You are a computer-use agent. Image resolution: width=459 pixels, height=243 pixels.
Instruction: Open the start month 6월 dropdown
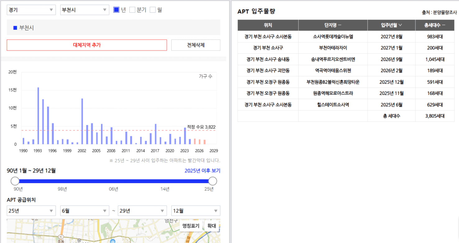pyautogui.click(x=85, y=211)
